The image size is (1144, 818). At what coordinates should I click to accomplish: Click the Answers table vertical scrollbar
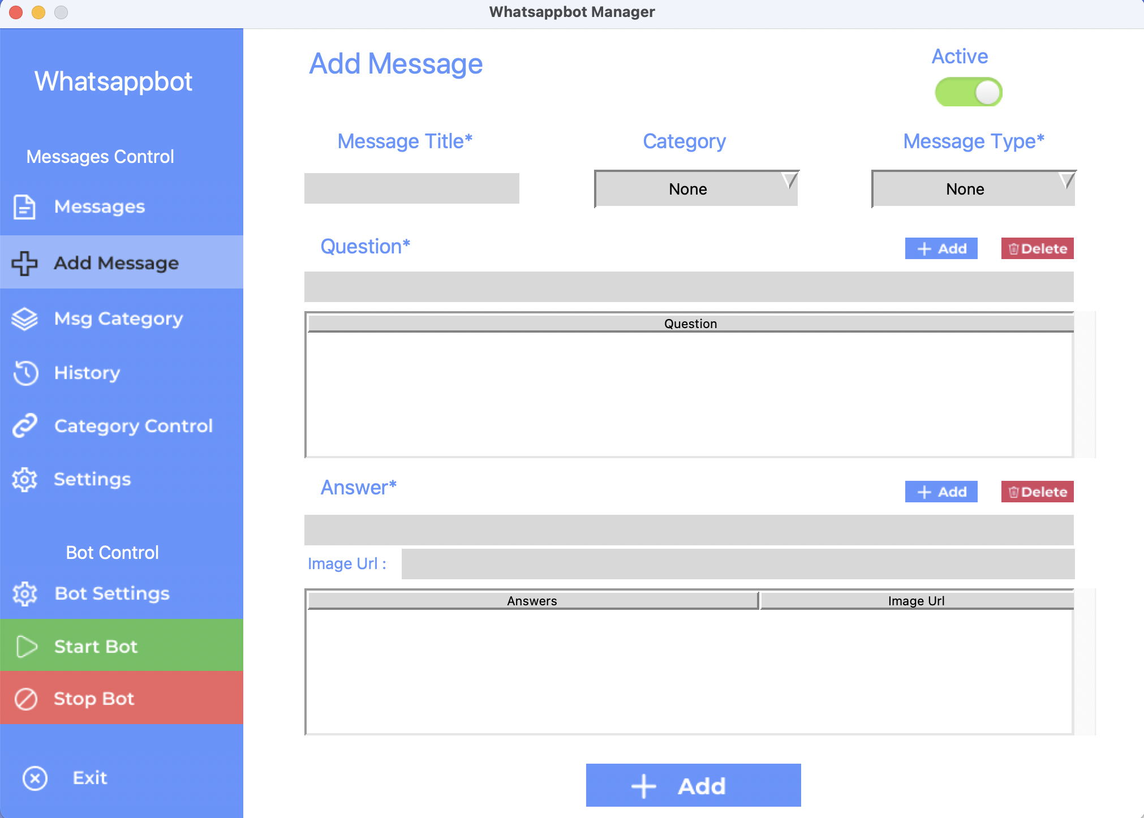point(1085,662)
